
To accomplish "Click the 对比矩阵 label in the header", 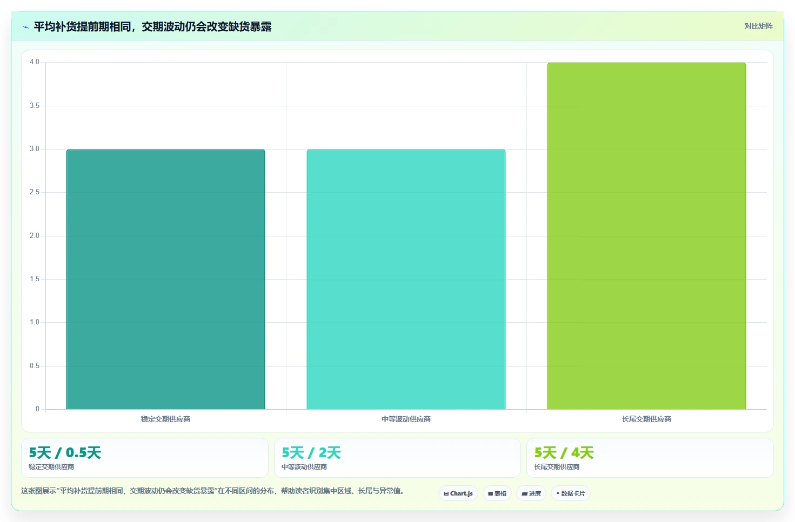I will (758, 26).
